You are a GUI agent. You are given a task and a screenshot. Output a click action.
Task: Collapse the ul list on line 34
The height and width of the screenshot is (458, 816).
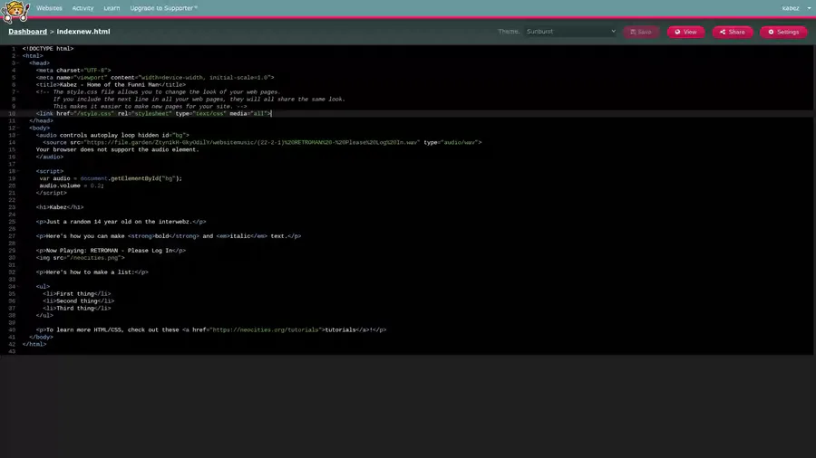tap(18, 287)
